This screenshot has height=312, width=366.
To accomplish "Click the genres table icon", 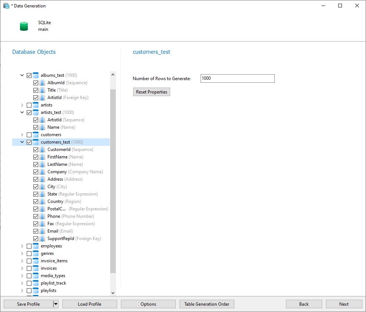I will point(36,253).
